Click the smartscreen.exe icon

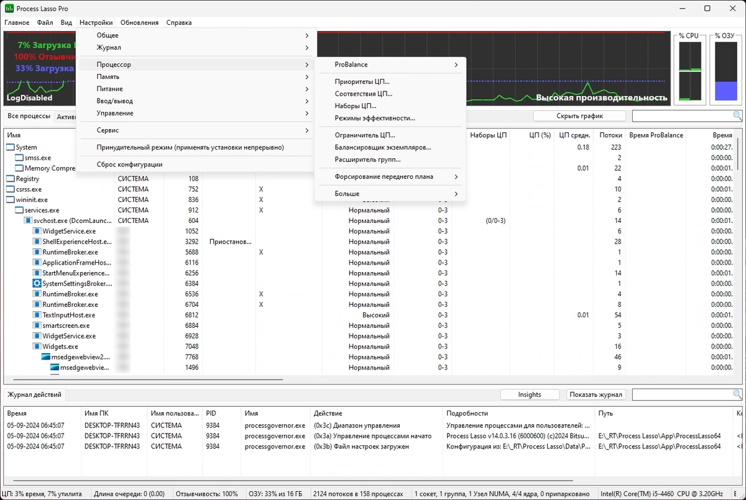[37, 325]
